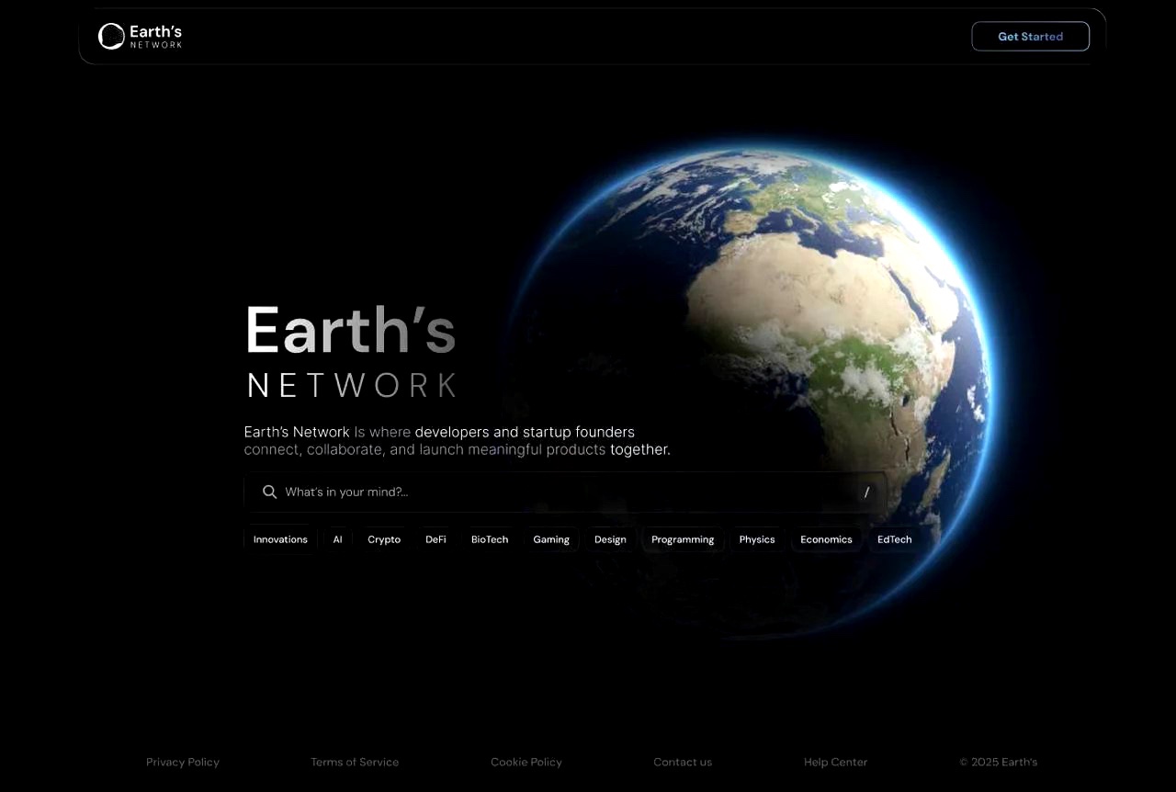Click the Earth's Network logo icon
This screenshot has width=1176, height=792.
112,37
